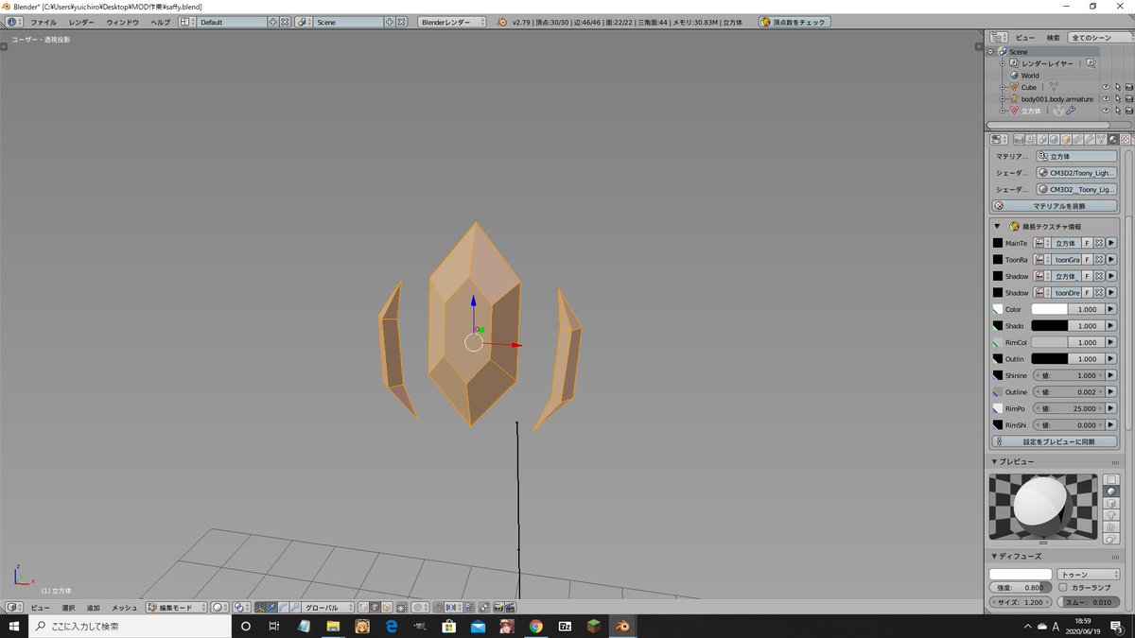Open the トゥーン diffuse shader dropdown

tap(1088, 574)
